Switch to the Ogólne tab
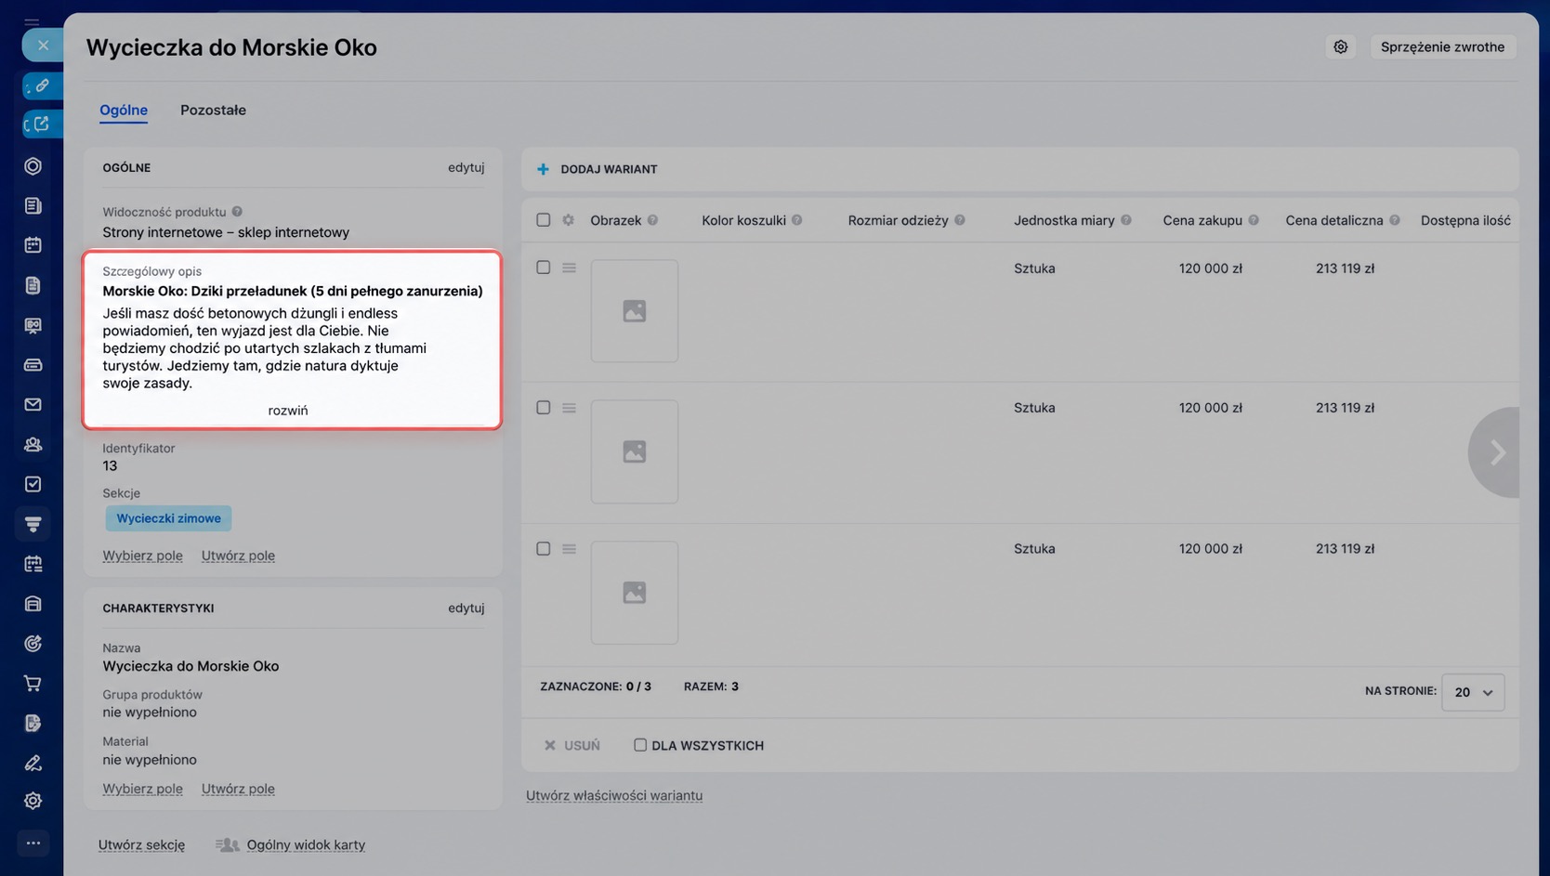Screen dimensions: 1550x876 coord(124,110)
